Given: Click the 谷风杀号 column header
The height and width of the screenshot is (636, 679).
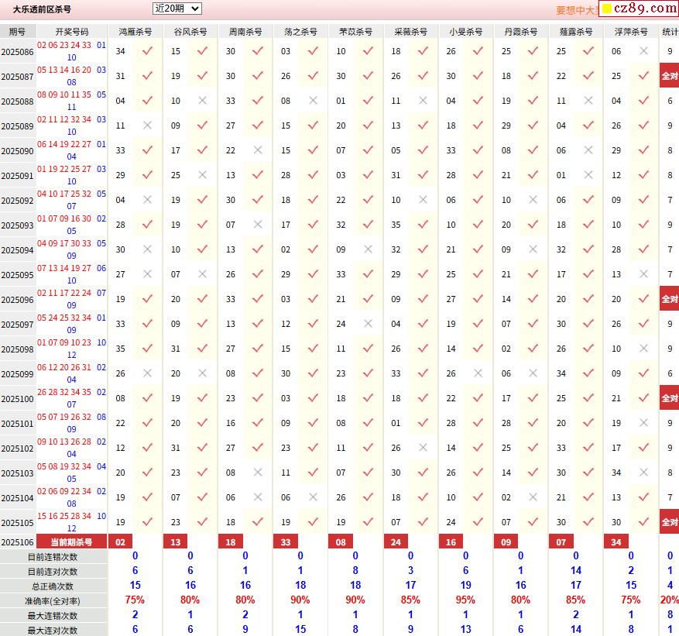Looking at the screenshot, I should [x=190, y=32].
